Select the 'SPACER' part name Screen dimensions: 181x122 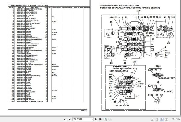(29, 41)
